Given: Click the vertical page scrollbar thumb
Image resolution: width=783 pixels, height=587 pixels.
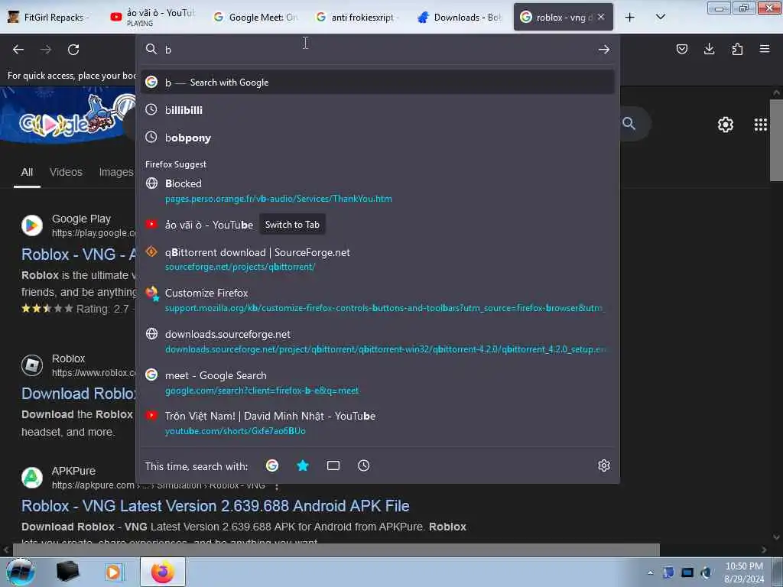Looking at the screenshot, I should coord(776,140).
